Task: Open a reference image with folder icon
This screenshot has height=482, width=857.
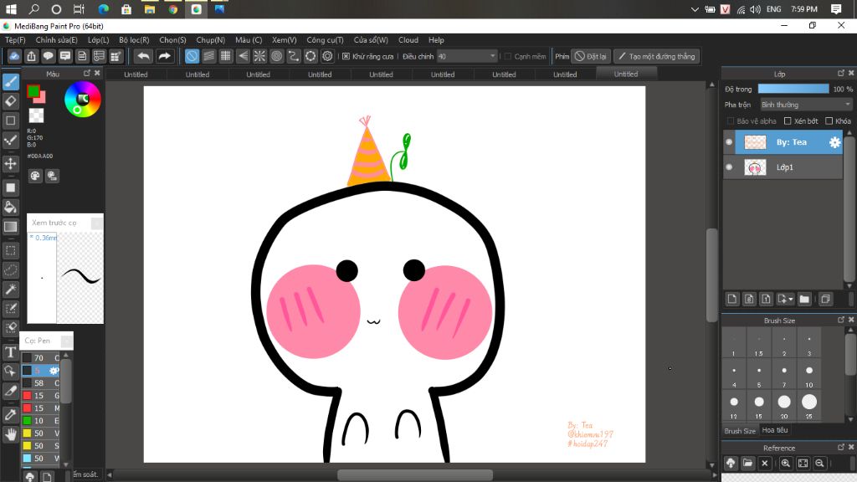Action: point(747,464)
